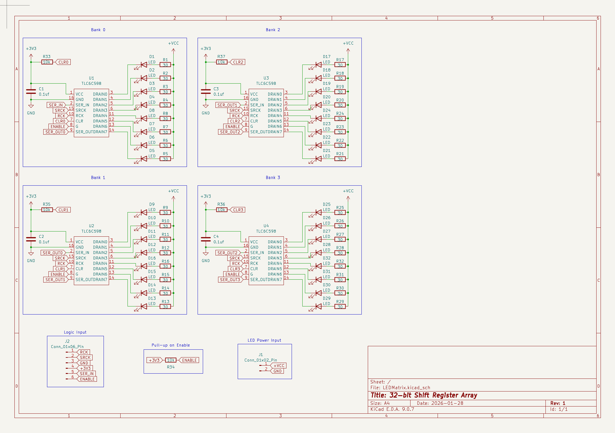Screen dimensions: 615x433
Task: Click the SER_OUT1 label on U3
Action: coord(227,105)
